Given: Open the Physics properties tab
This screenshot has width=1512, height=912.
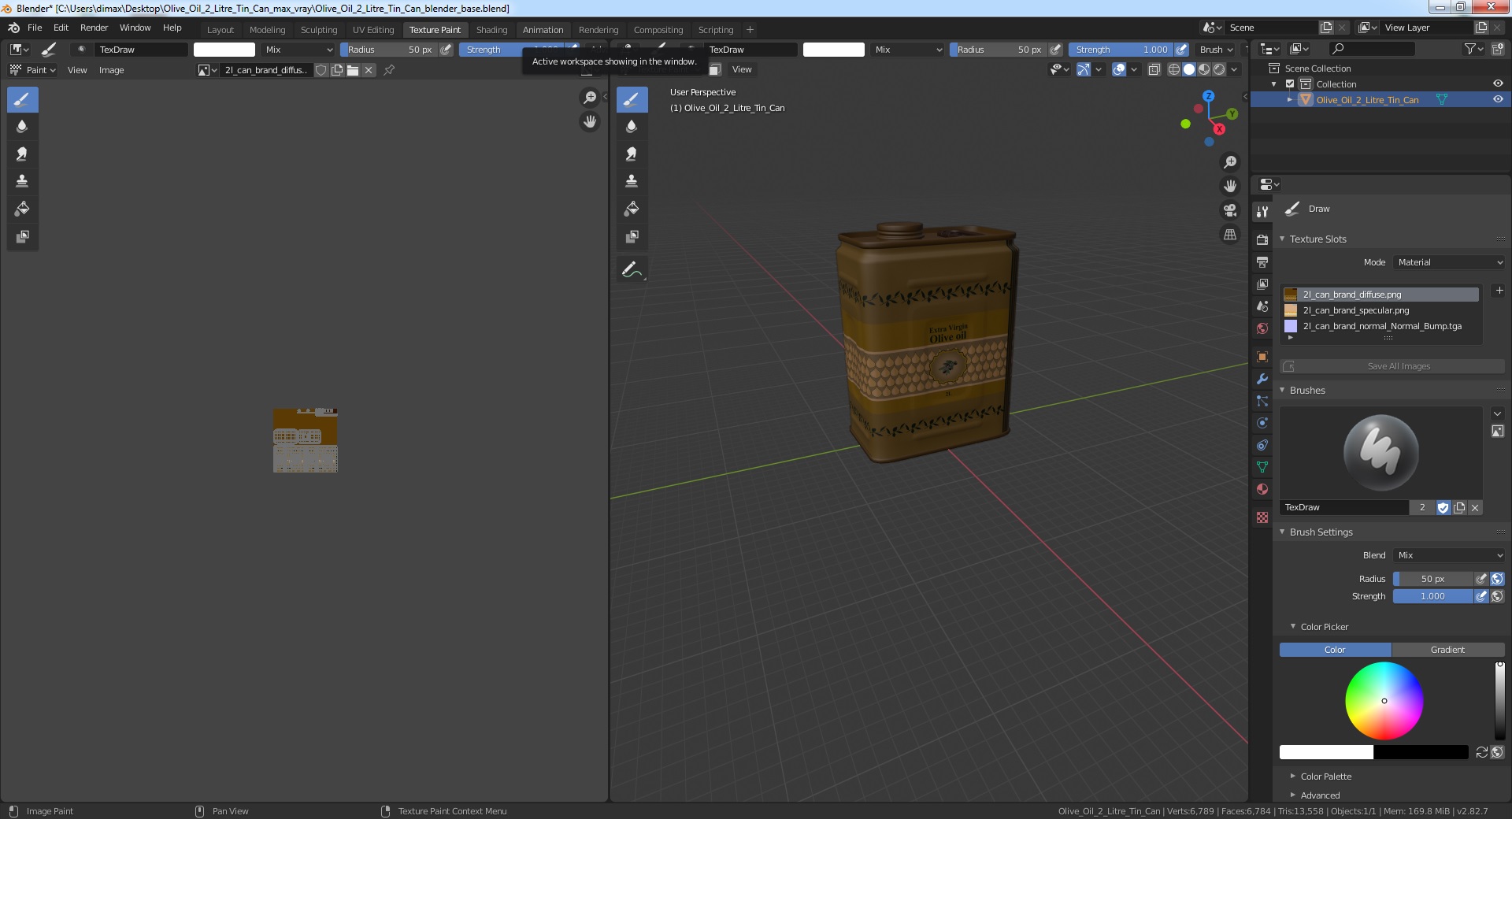Looking at the screenshot, I should (x=1262, y=423).
